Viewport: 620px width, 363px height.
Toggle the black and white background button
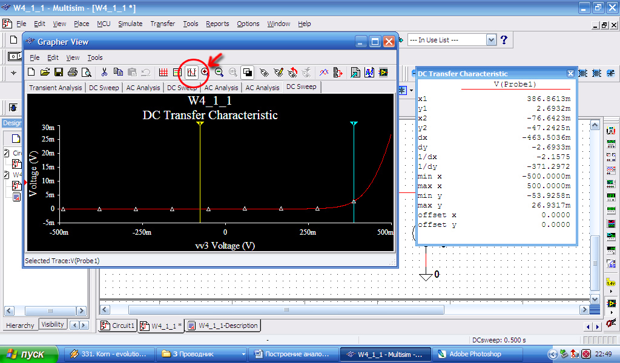pos(248,72)
